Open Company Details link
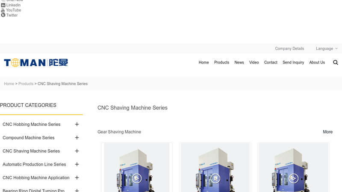Viewport: 342px width, 192px height. coord(289,49)
